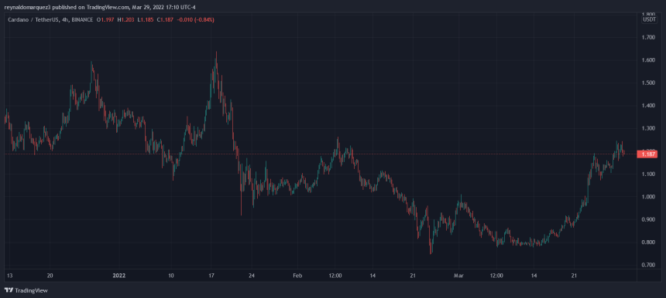Click the 1.400 price axis label
Screen dimensions: 666x298
pyautogui.click(x=648, y=106)
